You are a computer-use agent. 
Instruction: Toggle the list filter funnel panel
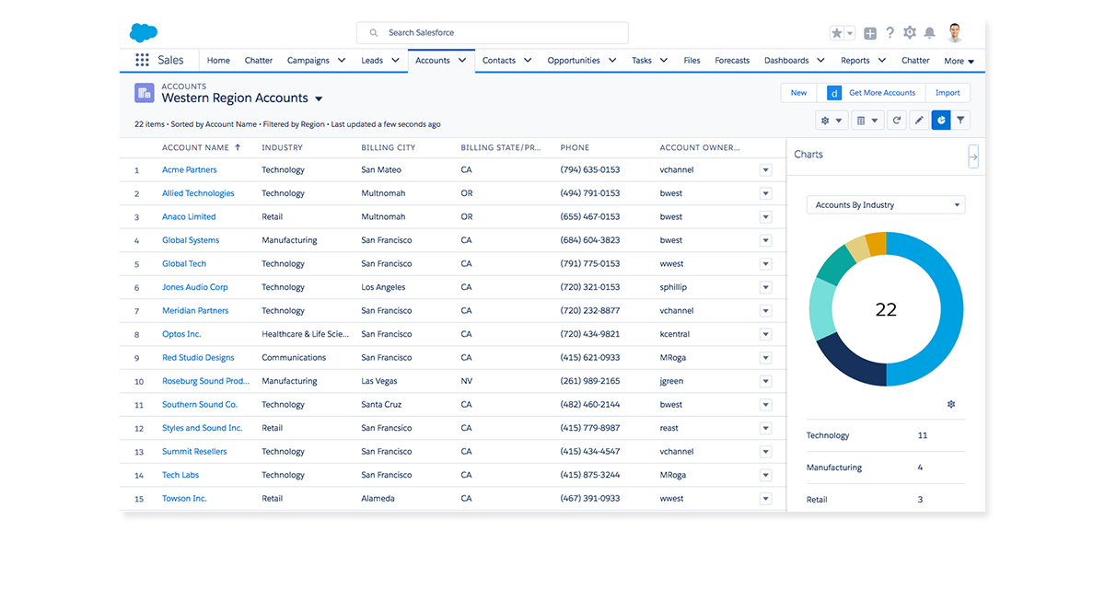pyautogui.click(x=960, y=121)
